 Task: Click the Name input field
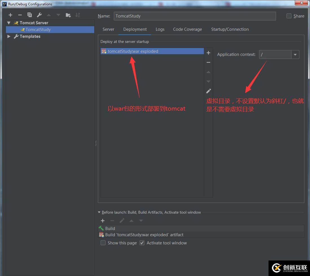coord(195,16)
